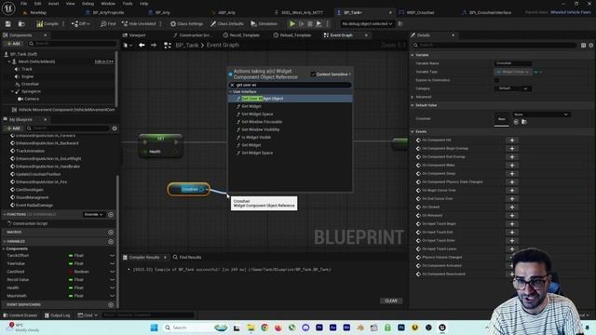Screen dimensions: 596x335
Task: Switch to the WBP_Crosshair tab
Action: coord(420,12)
